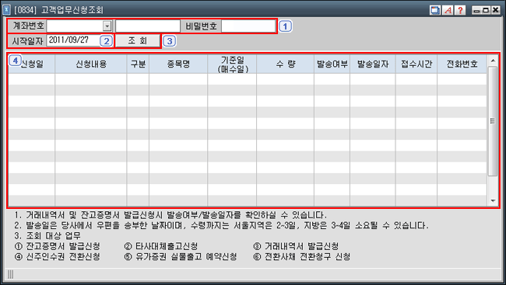Click the text '타사대체출고신청'
Image resolution: width=506 pixels, height=285 pixels.
click(167, 246)
